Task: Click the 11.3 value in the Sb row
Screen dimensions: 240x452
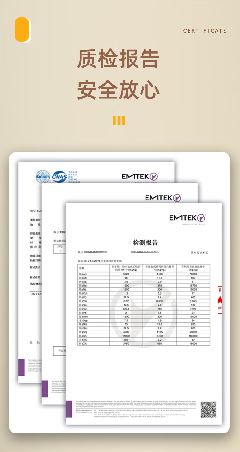Action: pos(159,278)
